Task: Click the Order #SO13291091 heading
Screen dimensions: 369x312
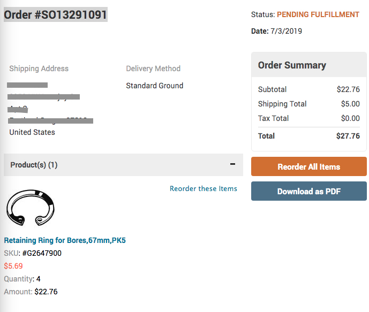Action: tap(56, 14)
